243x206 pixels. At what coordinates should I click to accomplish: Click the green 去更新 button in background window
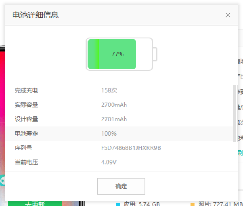coord(35,204)
